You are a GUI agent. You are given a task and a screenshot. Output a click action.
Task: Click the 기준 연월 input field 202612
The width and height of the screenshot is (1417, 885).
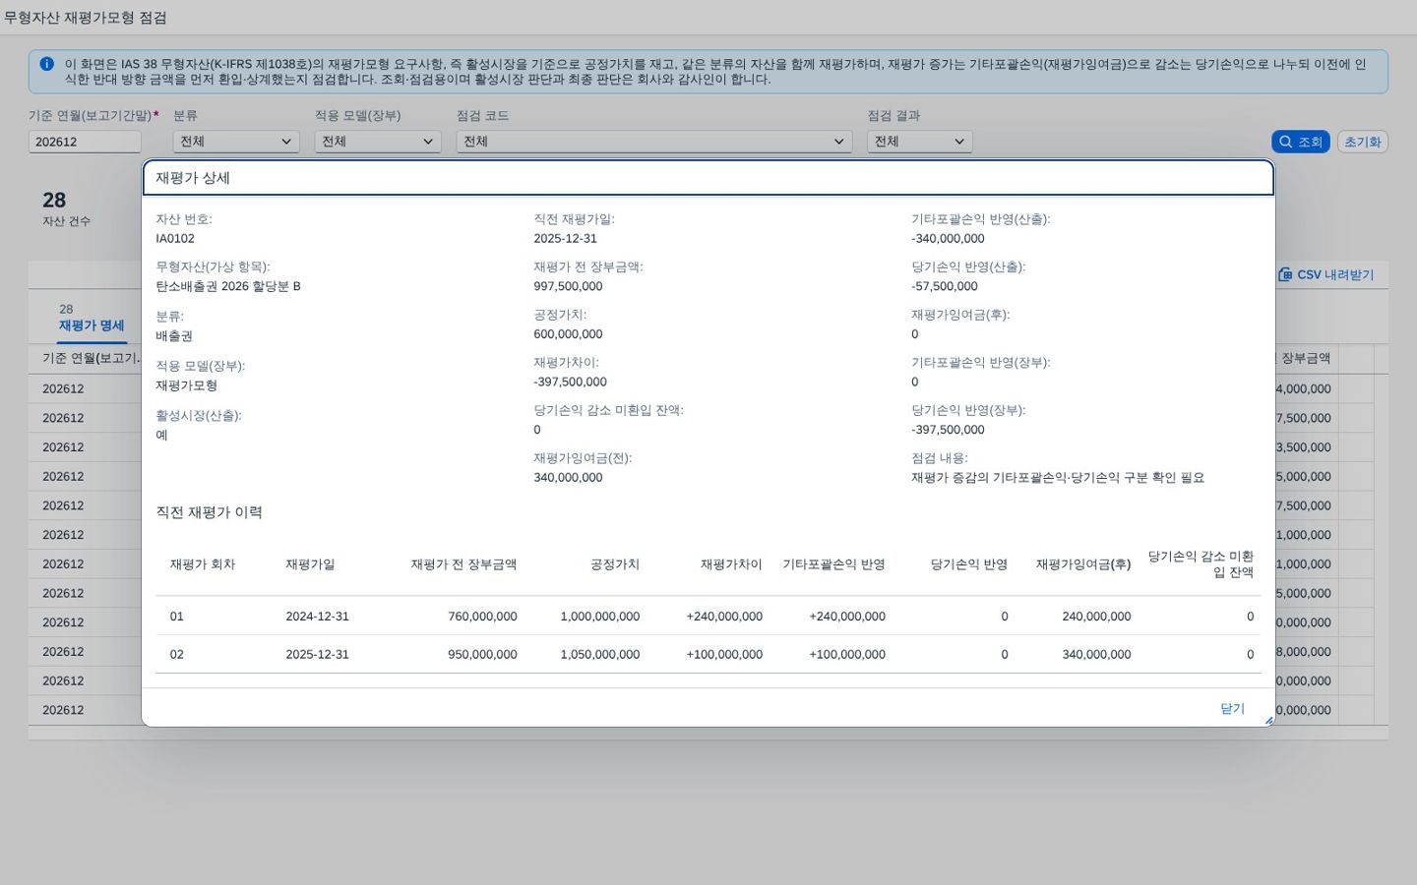pyautogui.click(x=85, y=142)
